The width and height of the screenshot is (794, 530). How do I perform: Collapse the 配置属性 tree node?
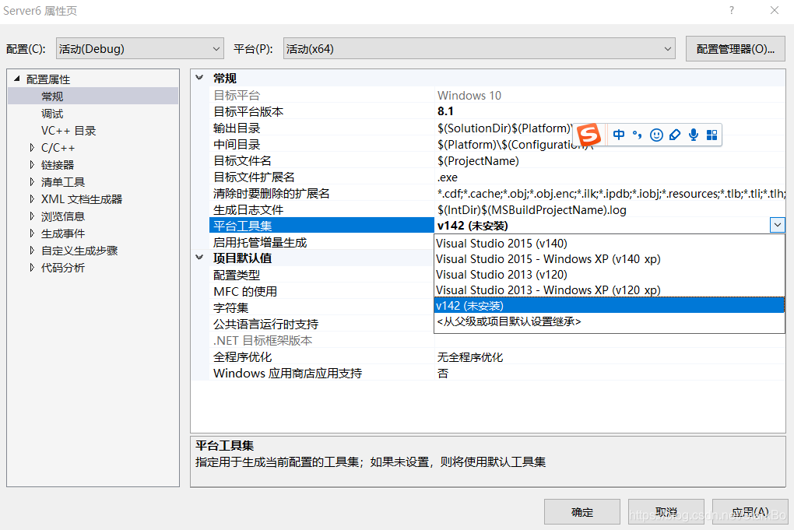(x=16, y=79)
